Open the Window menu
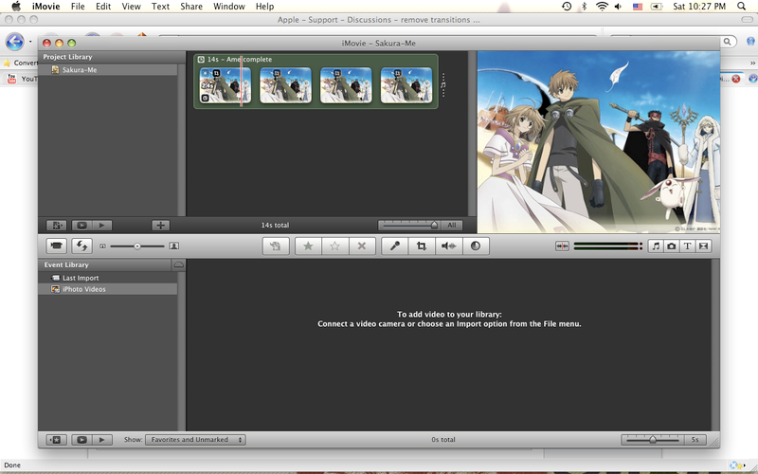The image size is (758, 474). pos(228,7)
